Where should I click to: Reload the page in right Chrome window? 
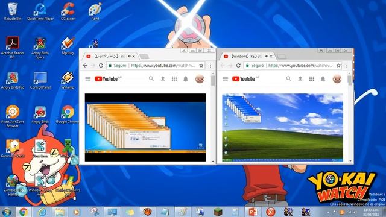[238, 66]
